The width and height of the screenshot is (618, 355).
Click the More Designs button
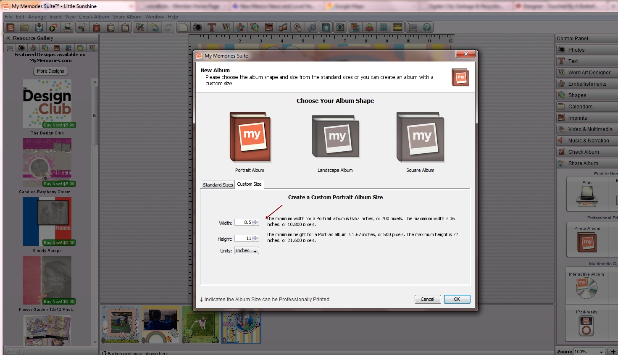50,71
